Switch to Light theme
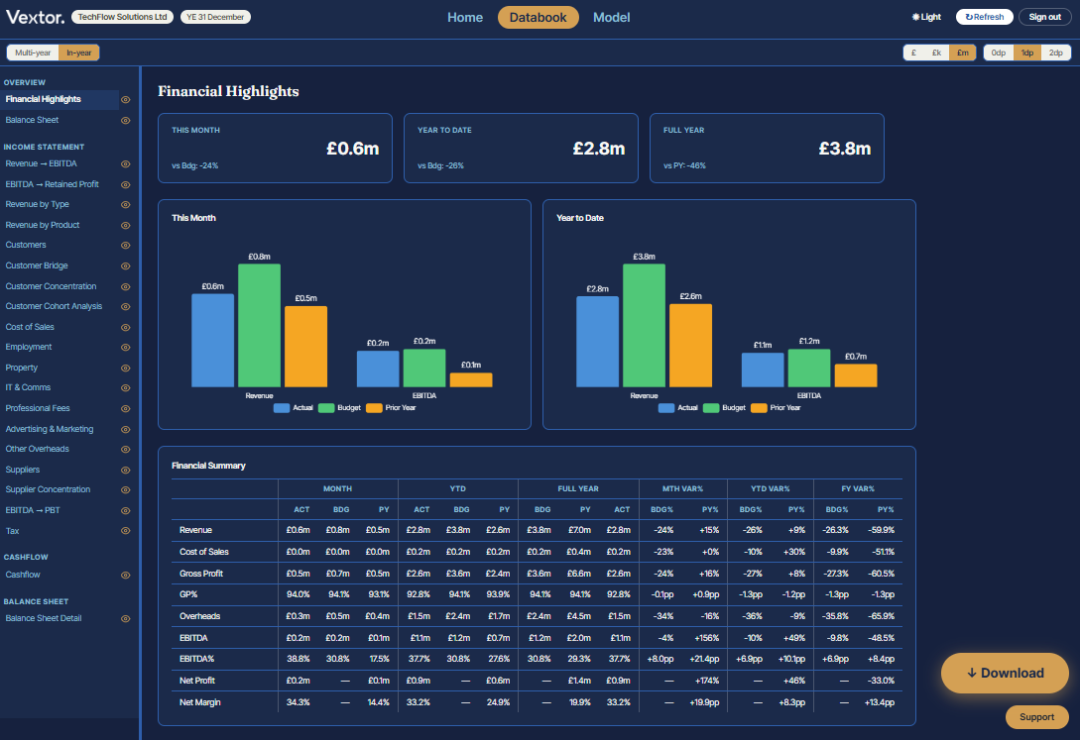1080x740 pixels. (926, 17)
